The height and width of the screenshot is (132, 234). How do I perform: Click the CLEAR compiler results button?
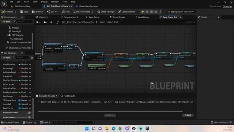pyautogui.click(x=188, y=115)
